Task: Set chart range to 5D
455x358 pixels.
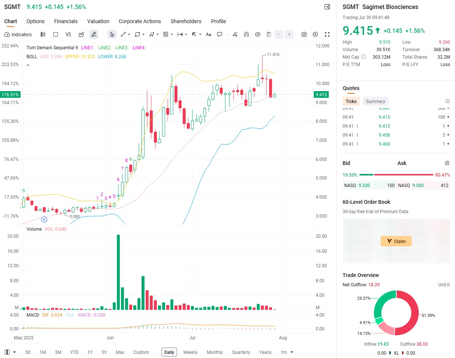Action: click(x=28, y=352)
